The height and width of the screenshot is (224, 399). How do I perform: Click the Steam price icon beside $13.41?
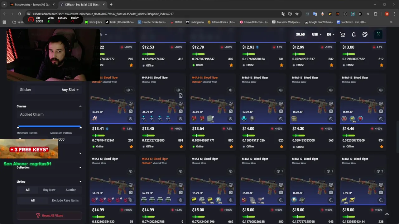coord(107,128)
